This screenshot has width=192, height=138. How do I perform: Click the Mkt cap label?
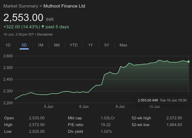pyautogui.click(x=75, y=118)
